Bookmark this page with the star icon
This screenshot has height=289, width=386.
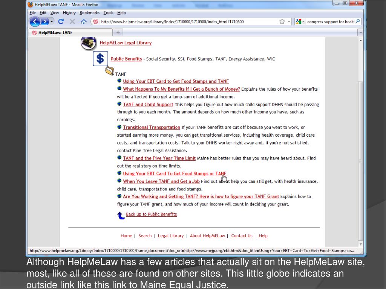pyautogui.click(x=282, y=21)
